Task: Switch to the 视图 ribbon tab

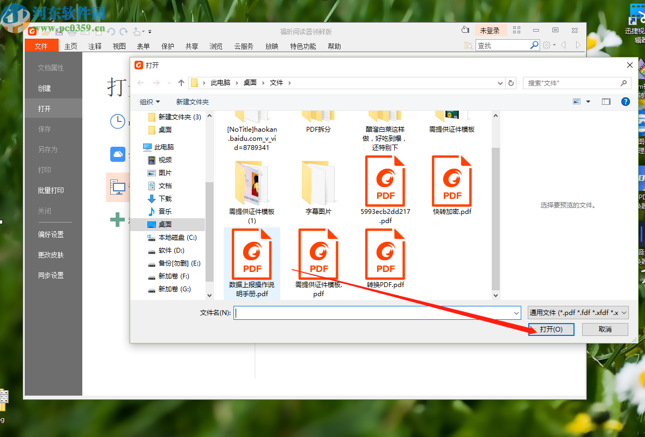Action: point(119,46)
